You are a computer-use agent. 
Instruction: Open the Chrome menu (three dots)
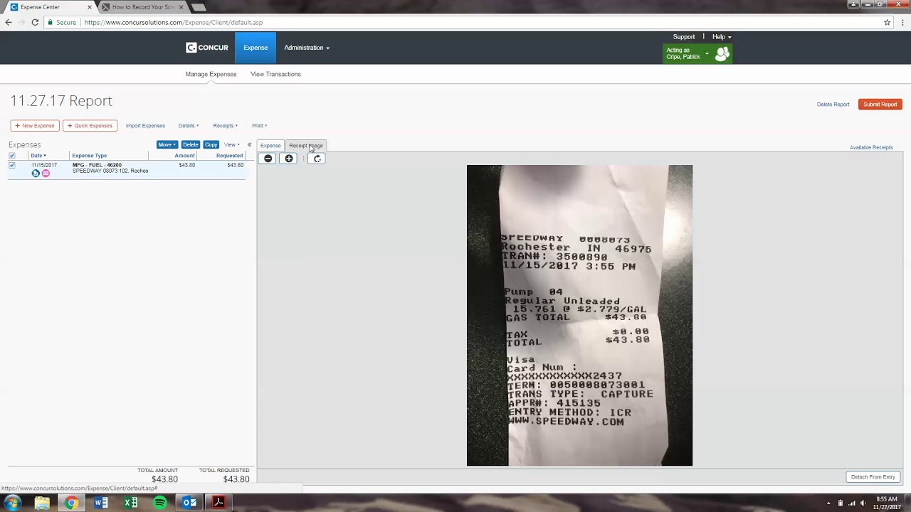903,22
